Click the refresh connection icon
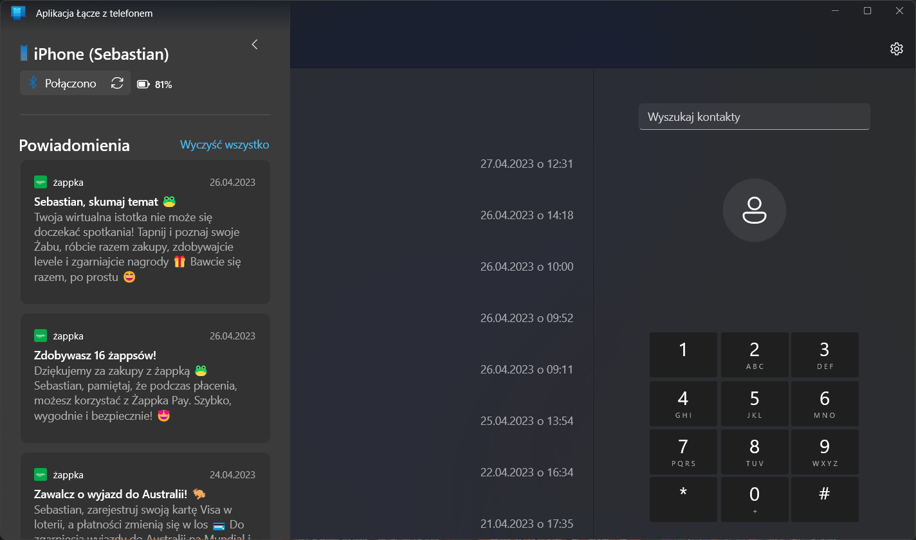Screen dimensions: 916x540 coord(117,83)
